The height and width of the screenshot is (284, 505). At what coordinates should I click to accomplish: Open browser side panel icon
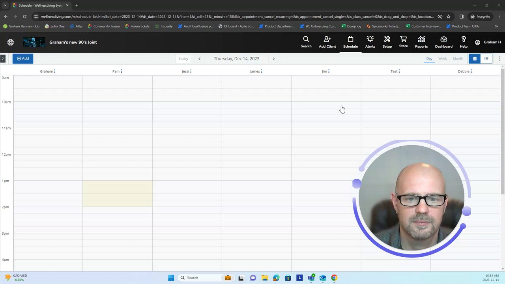click(462, 17)
